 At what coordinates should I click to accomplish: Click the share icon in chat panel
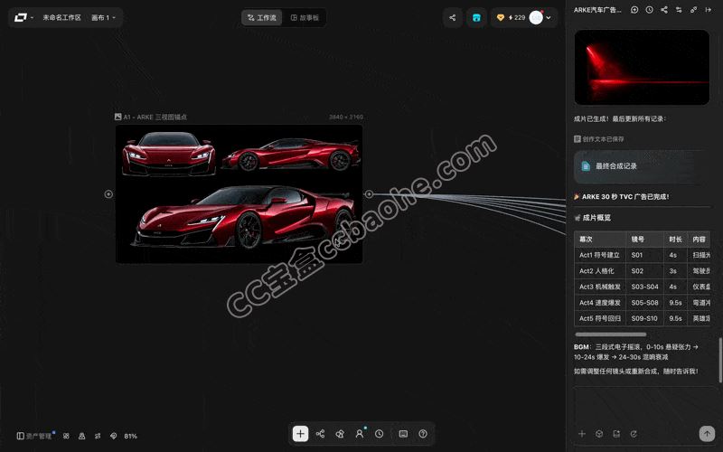[x=664, y=10]
